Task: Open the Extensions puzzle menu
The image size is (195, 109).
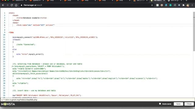Action: [x=183, y=5]
